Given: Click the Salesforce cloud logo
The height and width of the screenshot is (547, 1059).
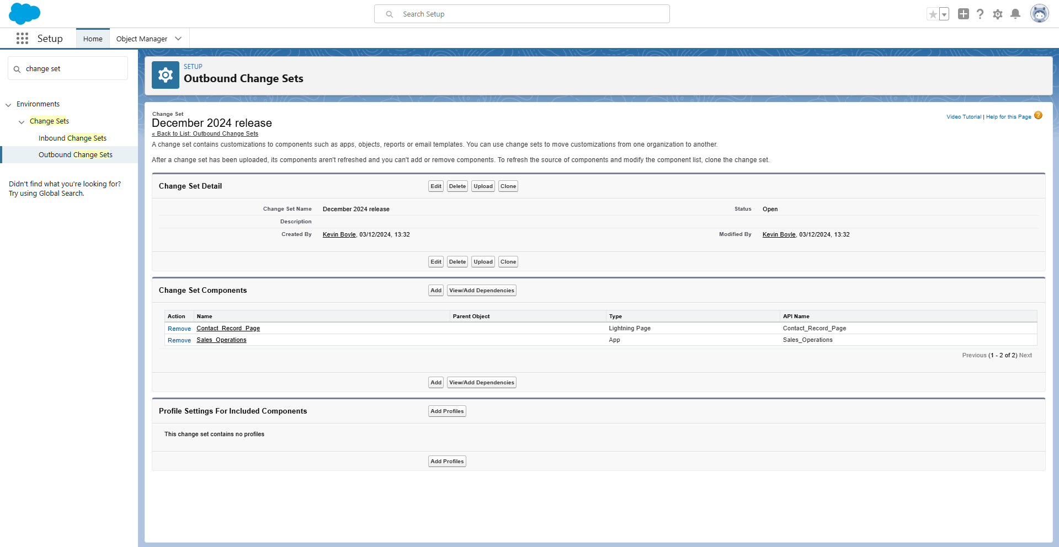Looking at the screenshot, I should 24,13.
